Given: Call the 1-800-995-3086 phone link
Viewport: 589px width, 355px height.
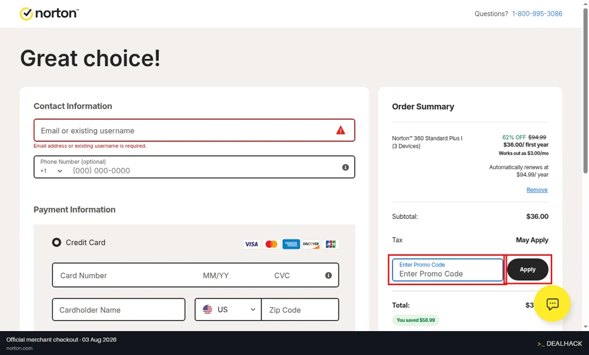Looking at the screenshot, I should tap(537, 14).
